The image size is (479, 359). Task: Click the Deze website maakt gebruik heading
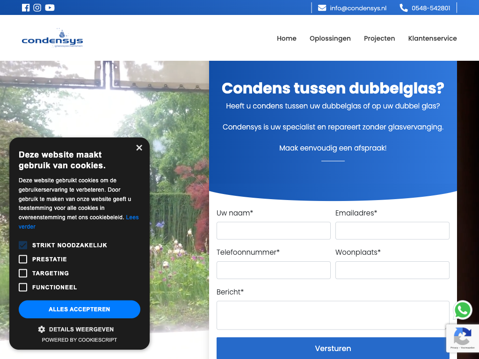[x=62, y=160]
